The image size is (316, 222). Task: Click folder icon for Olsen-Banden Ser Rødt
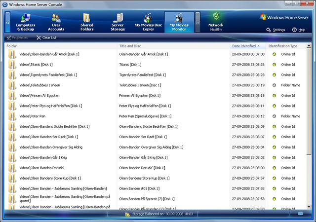pos(12,137)
